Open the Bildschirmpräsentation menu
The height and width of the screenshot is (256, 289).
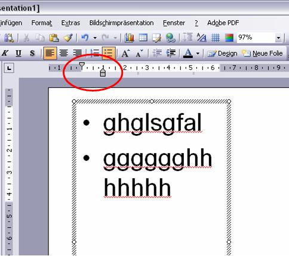click(121, 23)
